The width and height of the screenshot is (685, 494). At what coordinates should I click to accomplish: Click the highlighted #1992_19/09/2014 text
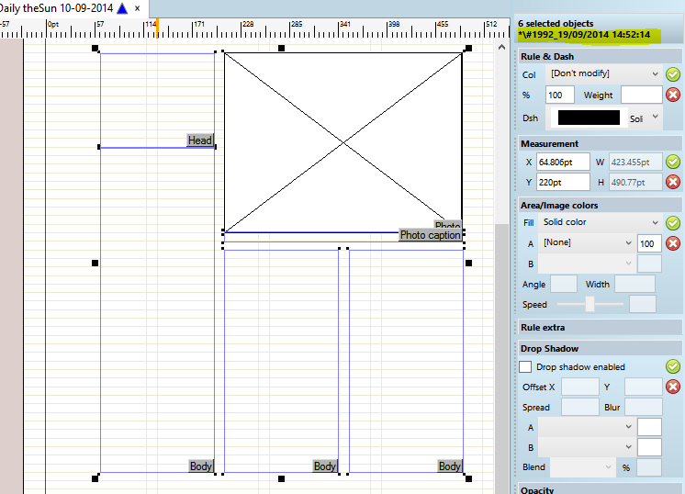click(x=585, y=35)
